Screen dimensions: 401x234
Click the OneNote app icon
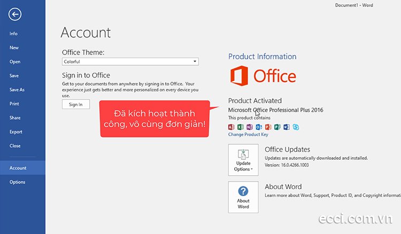(250, 127)
